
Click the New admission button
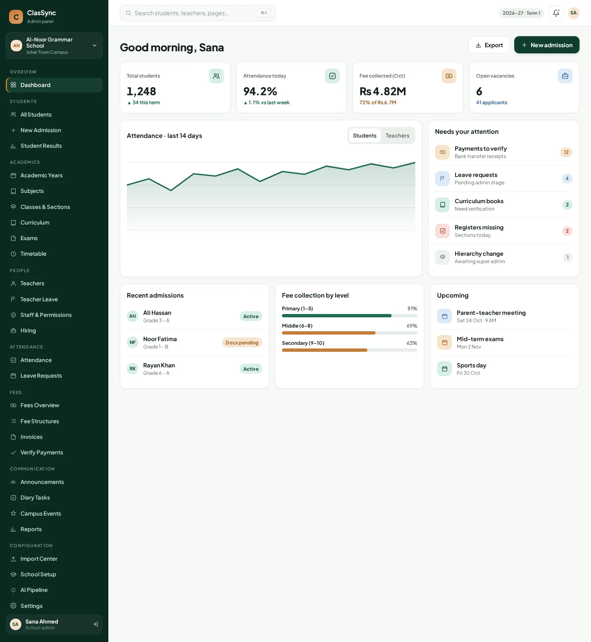(547, 45)
